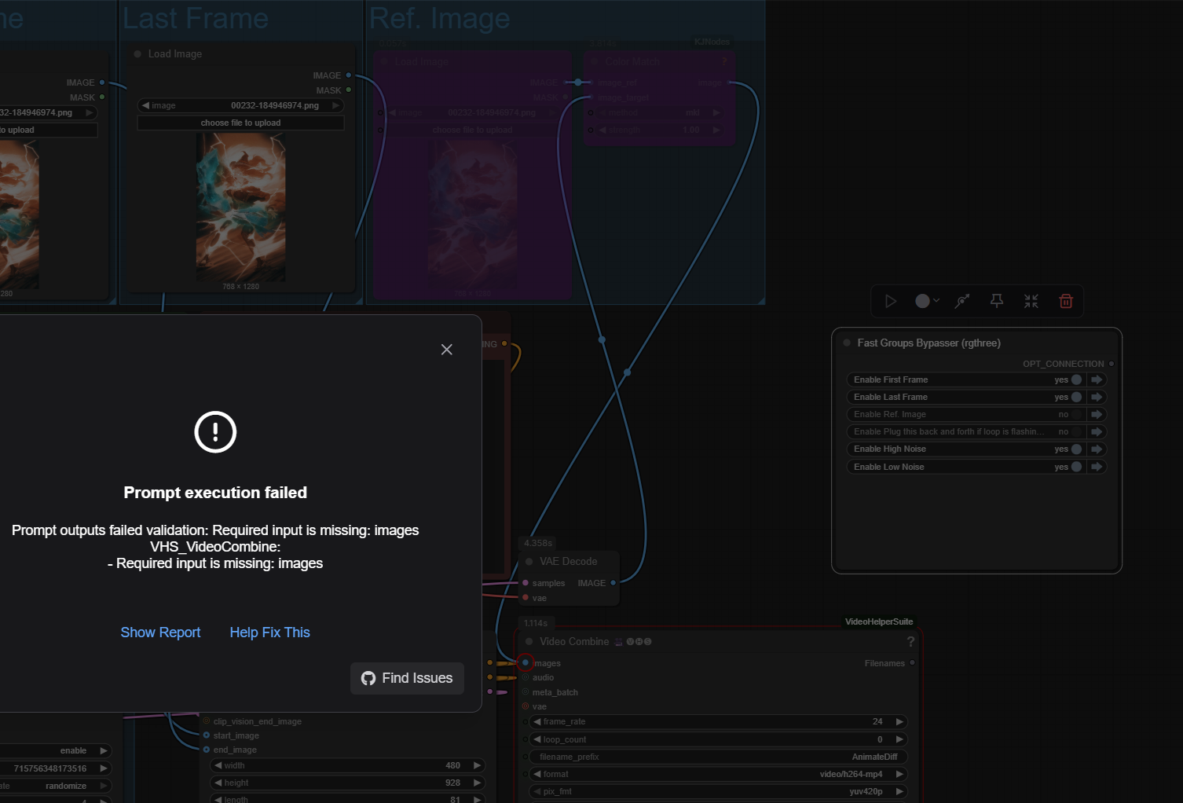Expand the color chevron in node toolbar
This screenshot has height=803, width=1183.
click(936, 301)
